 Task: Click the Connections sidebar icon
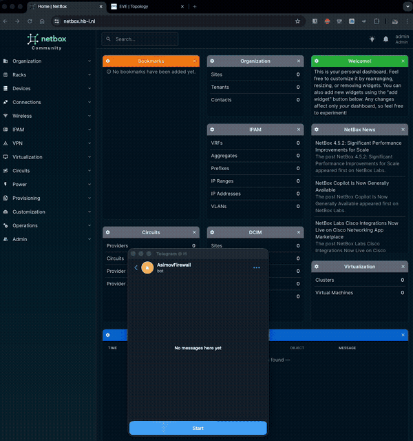6,102
